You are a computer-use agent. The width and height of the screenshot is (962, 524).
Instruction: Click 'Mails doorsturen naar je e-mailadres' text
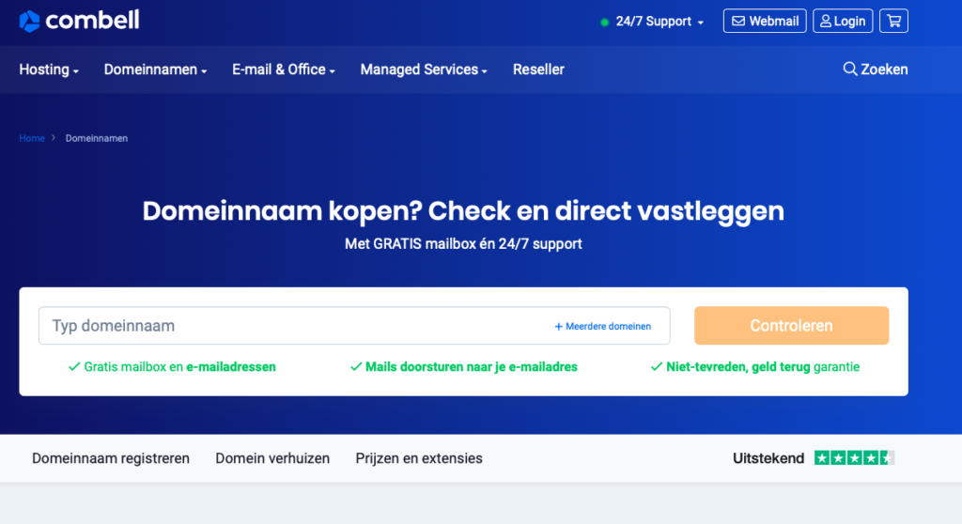click(x=464, y=367)
